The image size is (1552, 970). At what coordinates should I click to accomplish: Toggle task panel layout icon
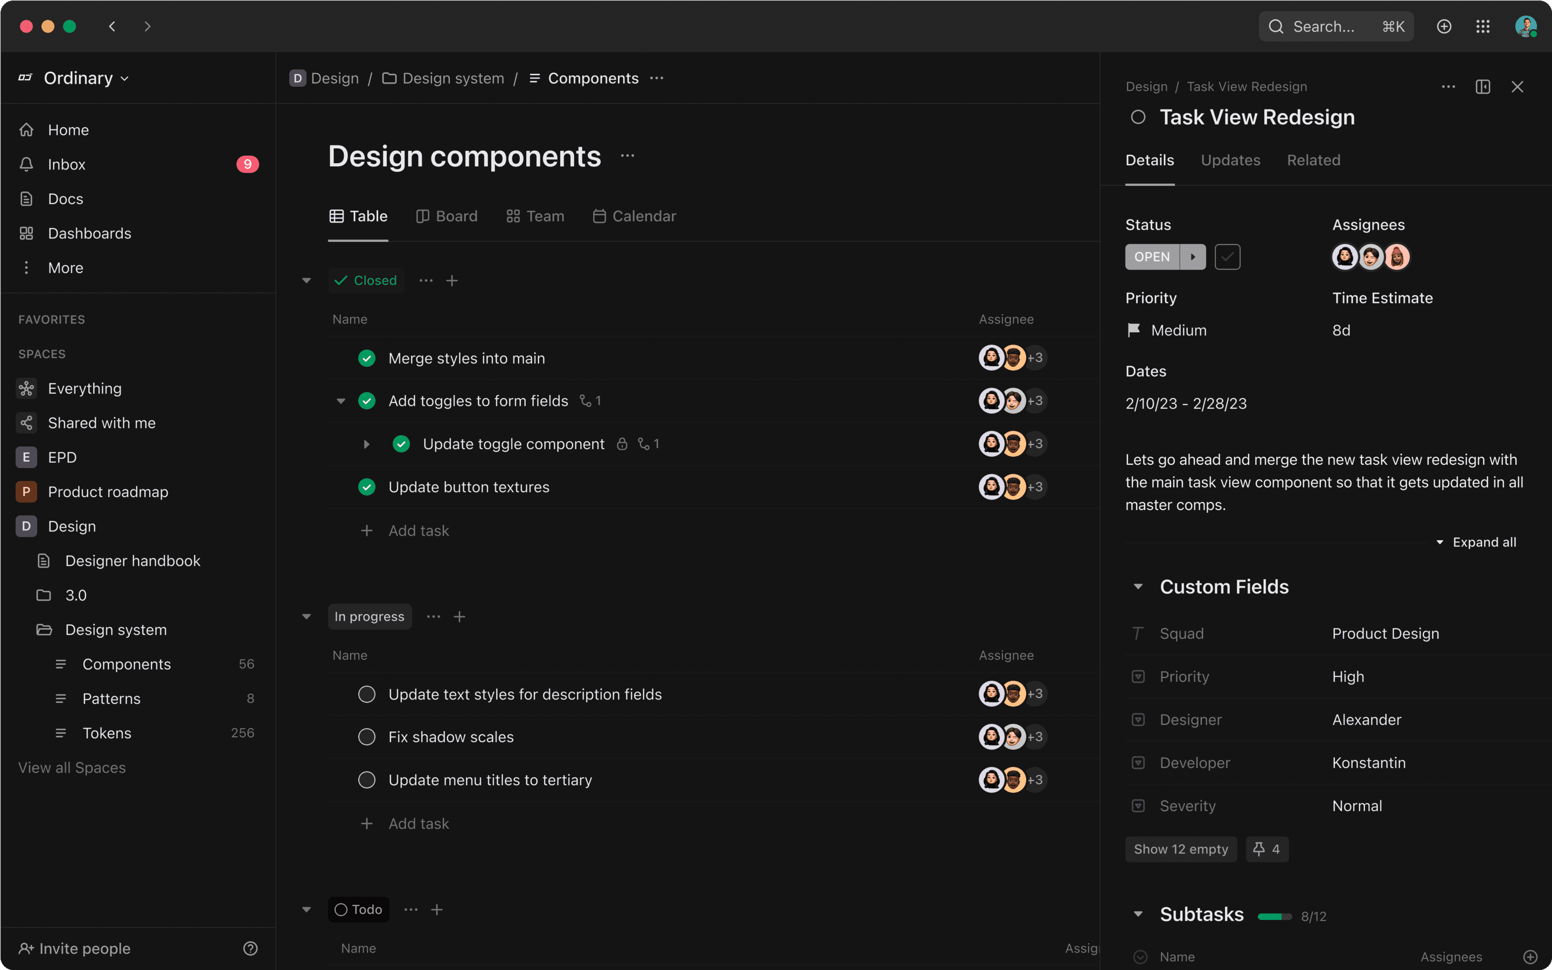point(1483,87)
